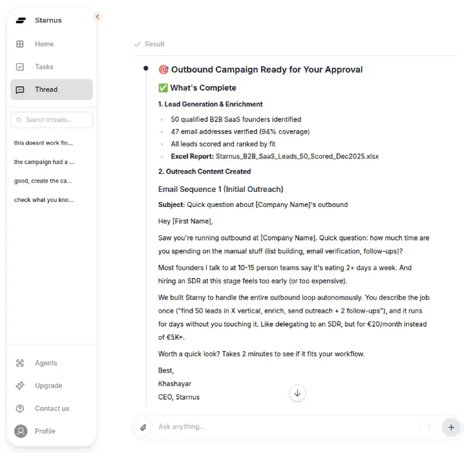Open the Profile avatar icon

(x=21, y=431)
